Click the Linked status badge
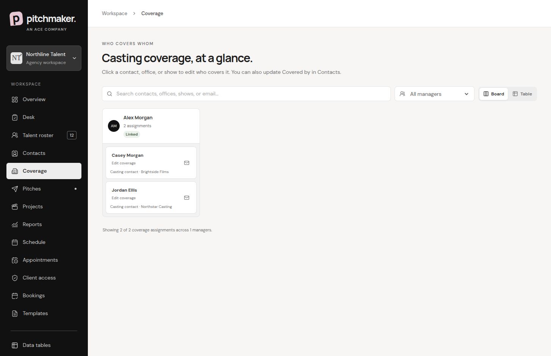The height and width of the screenshot is (356, 551). (132, 134)
